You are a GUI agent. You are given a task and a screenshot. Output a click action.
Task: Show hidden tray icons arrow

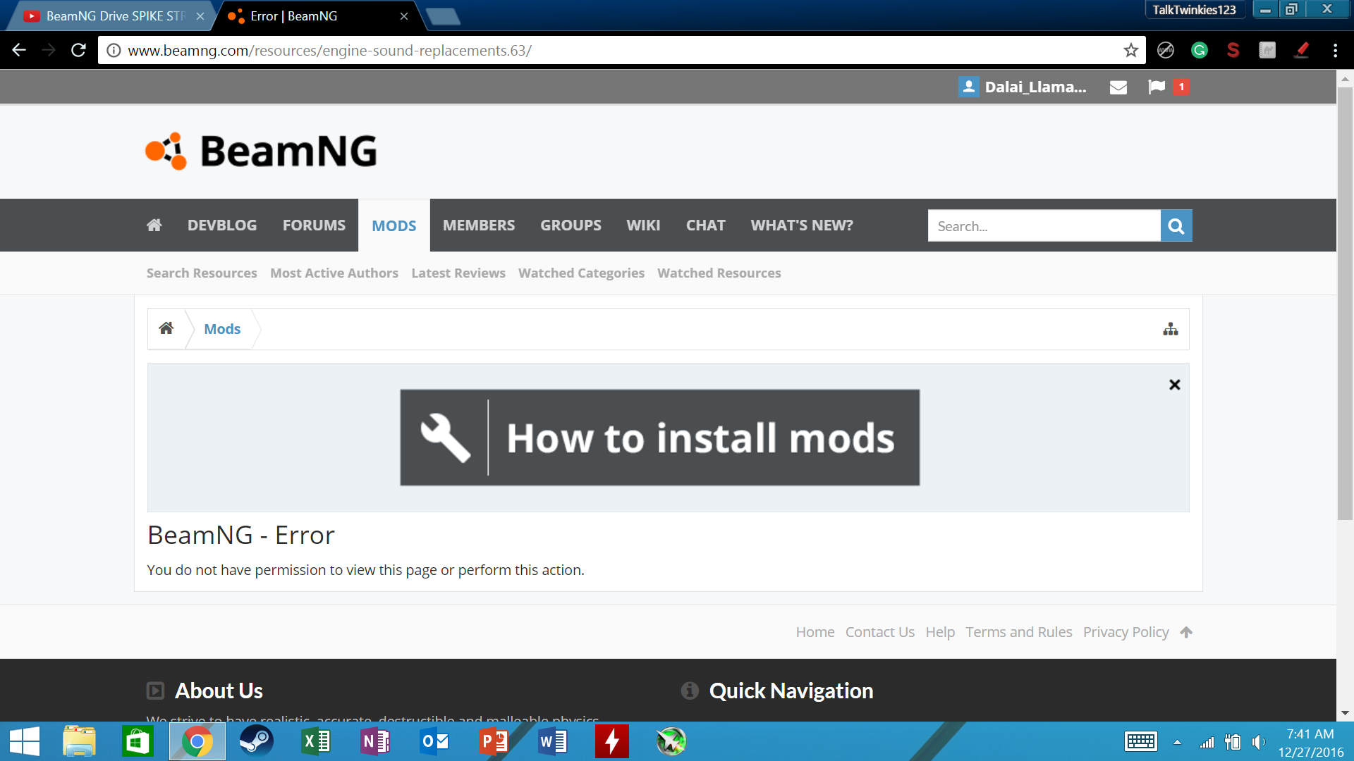pos(1177,742)
